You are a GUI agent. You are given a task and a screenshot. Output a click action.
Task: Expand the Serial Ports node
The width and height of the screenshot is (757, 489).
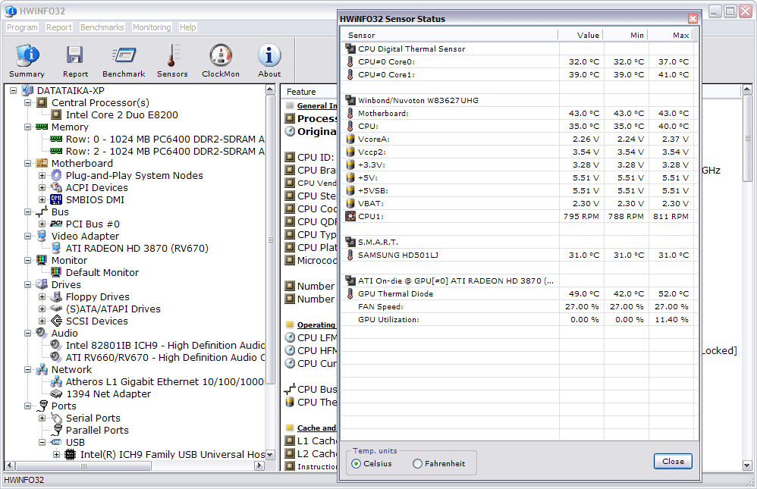[x=42, y=418]
